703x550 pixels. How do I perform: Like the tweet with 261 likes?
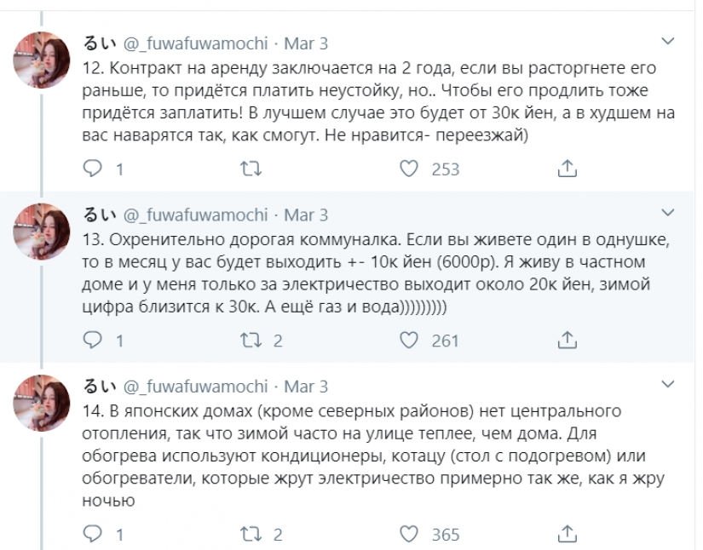coord(409,341)
